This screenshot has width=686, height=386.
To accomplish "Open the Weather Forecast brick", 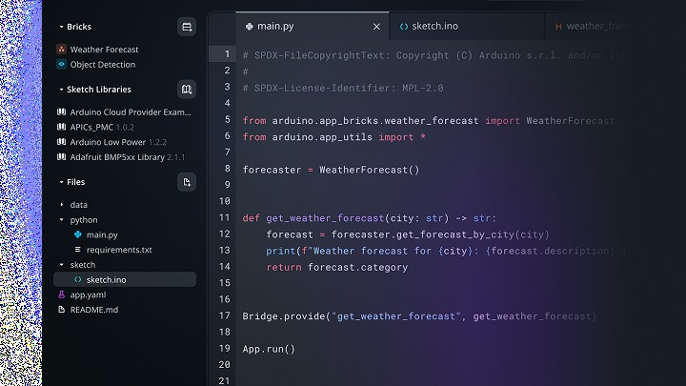I will [x=104, y=50].
